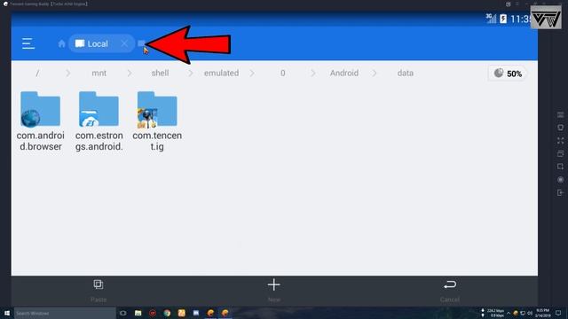Tap the Cancel button
This screenshot has width=568, height=319.
(450, 292)
